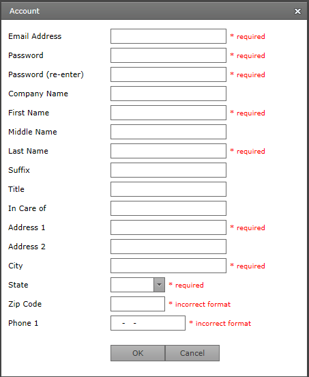The width and height of the screenshot is (309, 377).
Task: Click into the Company Name box
Action: pyautogui.click(x=168, y=94)
